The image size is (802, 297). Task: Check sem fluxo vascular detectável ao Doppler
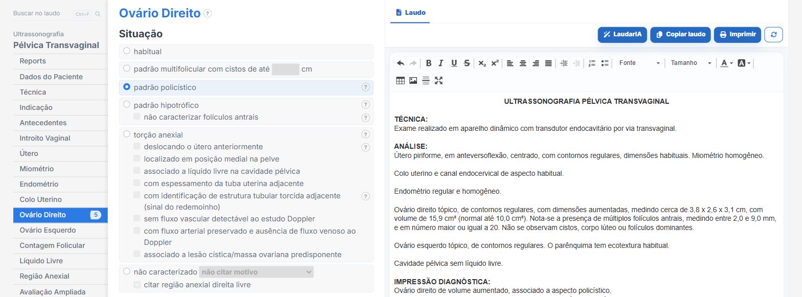point(137,218)
